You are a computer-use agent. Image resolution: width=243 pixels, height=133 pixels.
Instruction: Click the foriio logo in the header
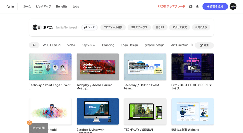tap(10, 6)
